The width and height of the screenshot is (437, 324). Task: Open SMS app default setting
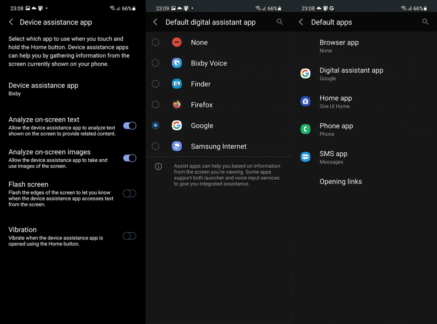click(x=364, y=157)
